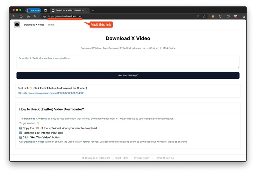Click the search magnifier icon in toolbar
256x174 pixels.
35,16
